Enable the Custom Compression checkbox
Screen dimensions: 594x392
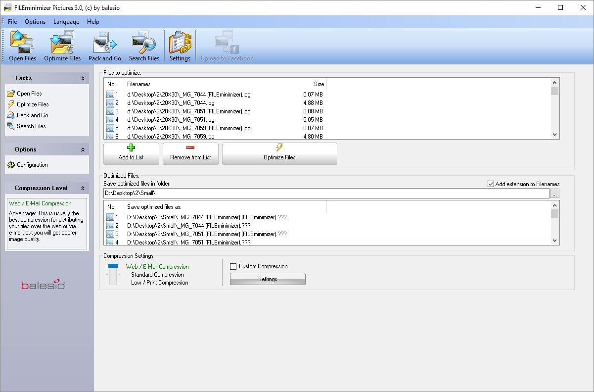(233, 266)
